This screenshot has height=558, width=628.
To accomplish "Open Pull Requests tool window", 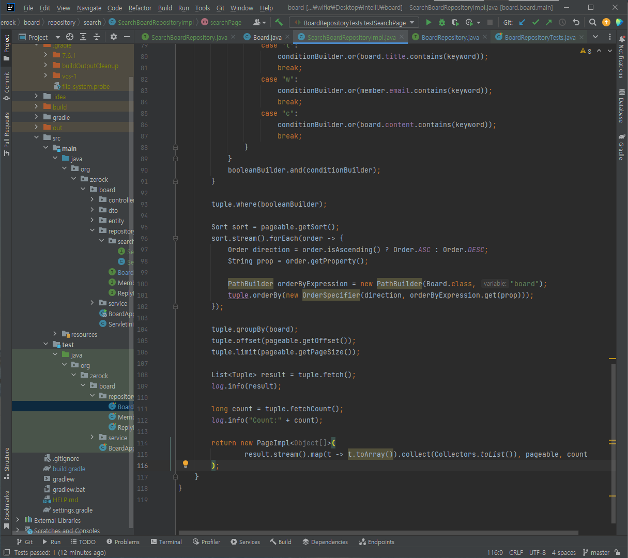I will point(6,133).
